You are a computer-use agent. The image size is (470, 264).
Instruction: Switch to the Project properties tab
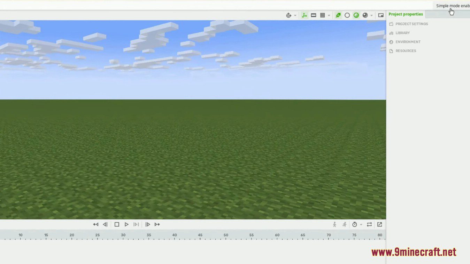(406, 14)
